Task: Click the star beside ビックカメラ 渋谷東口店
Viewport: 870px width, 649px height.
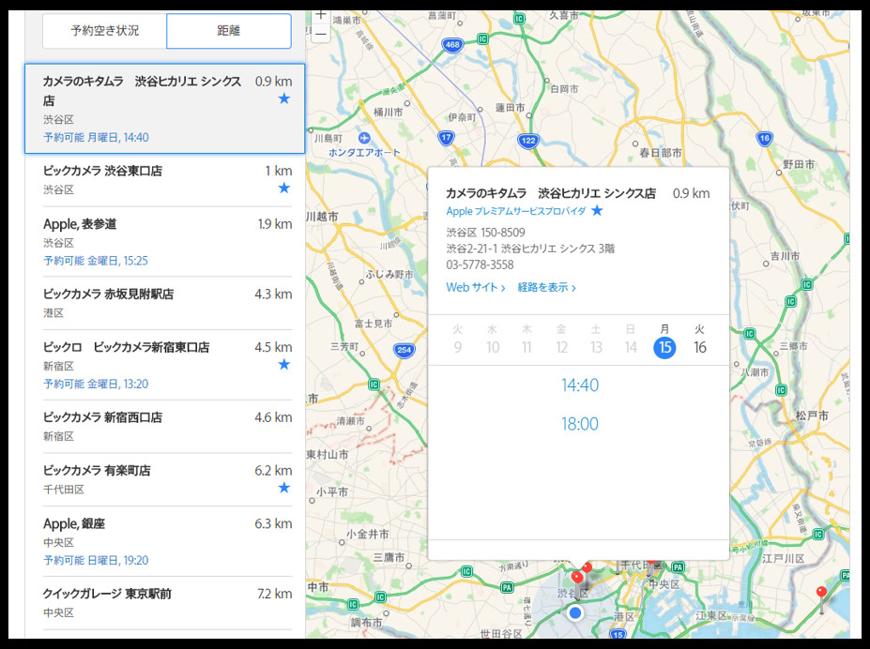Action: 284,188
